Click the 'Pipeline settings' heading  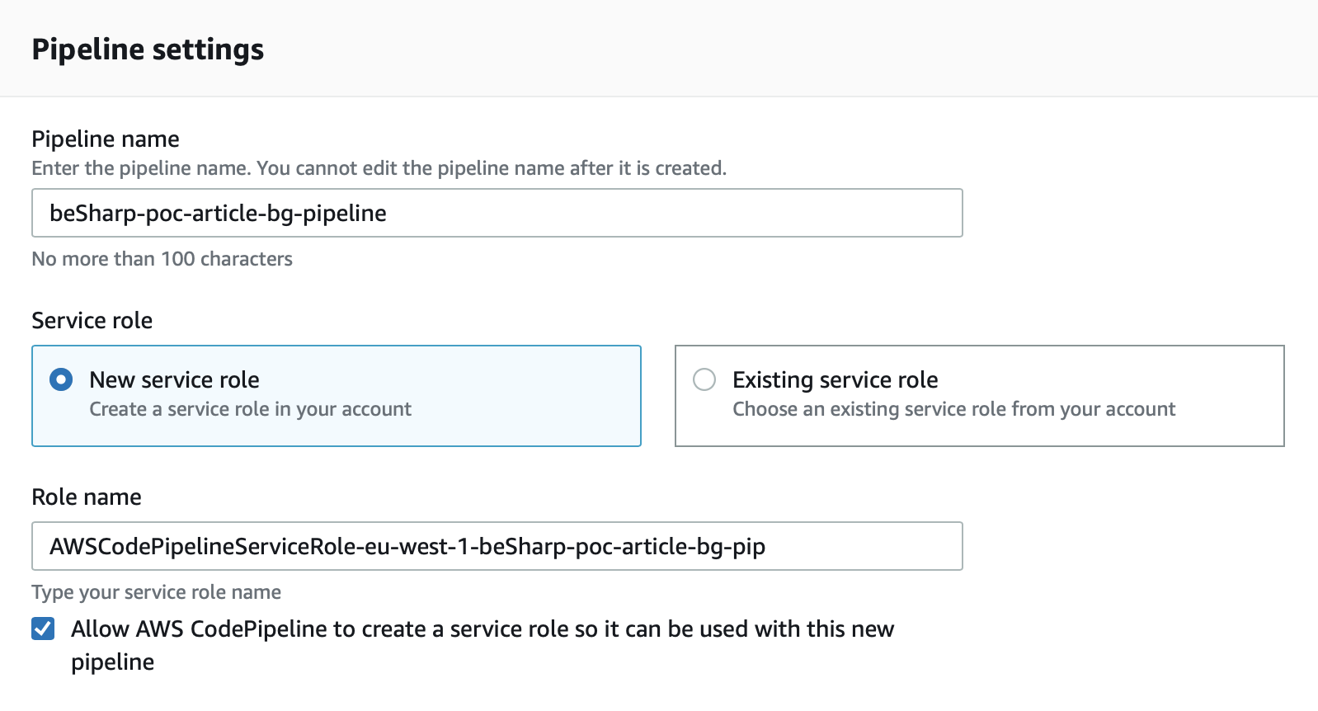click(x=148, y=49)
